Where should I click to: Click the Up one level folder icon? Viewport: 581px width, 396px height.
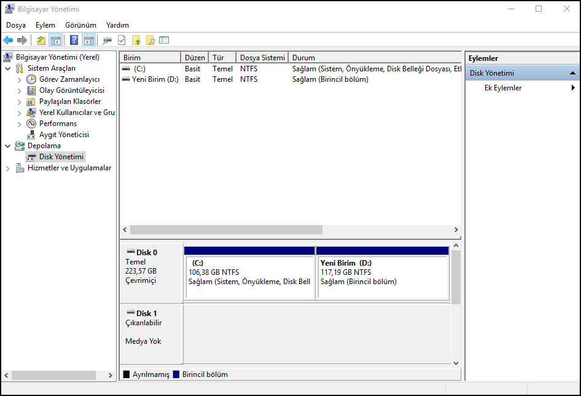click(x=41, y=40)
